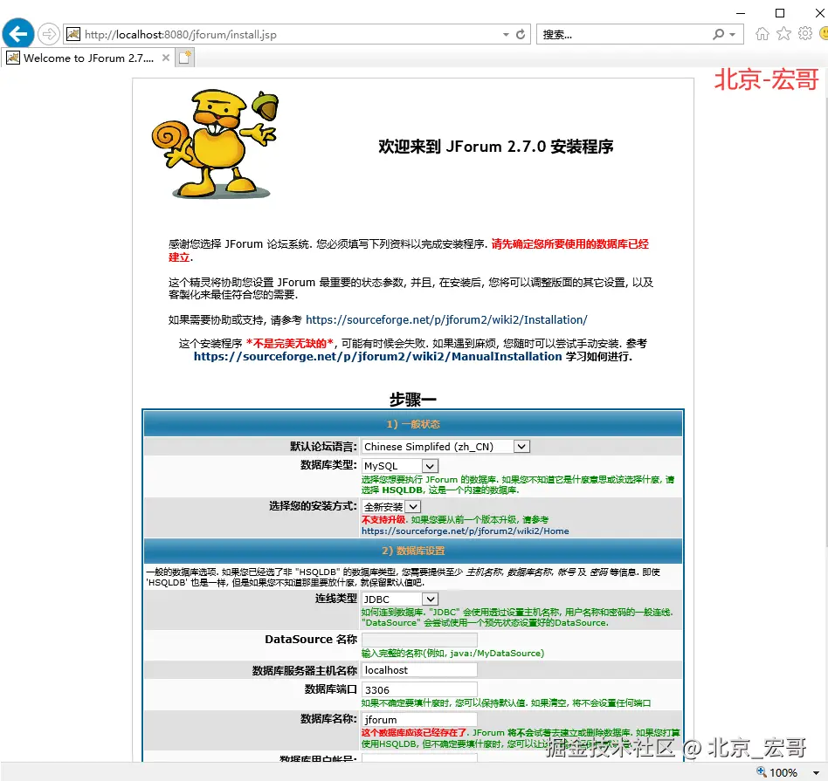
Task: Click the '100%' zoom value
Action: tap(783, 772)
